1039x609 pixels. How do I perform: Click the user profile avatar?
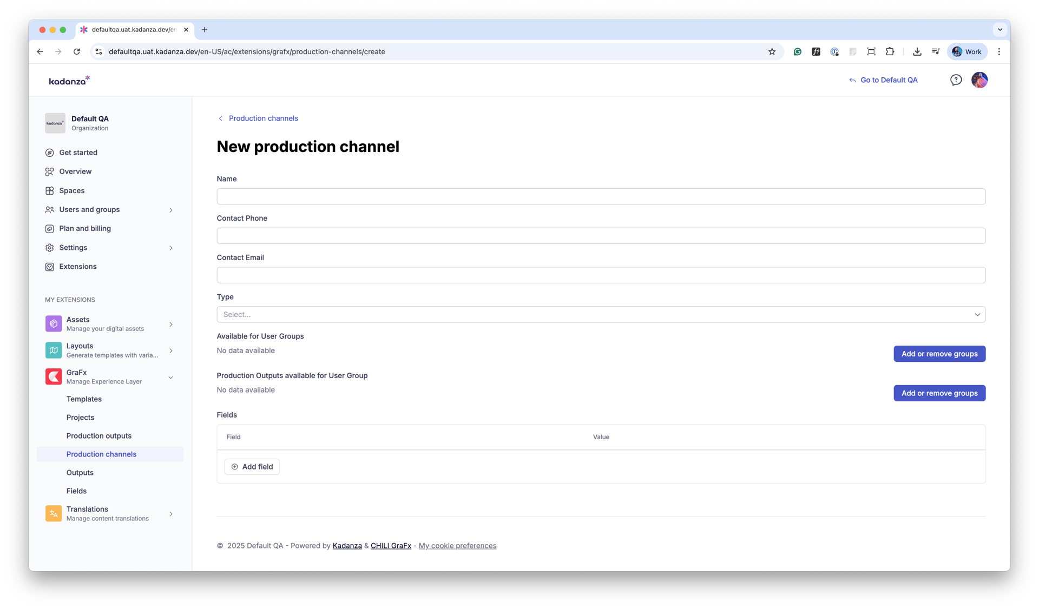pyautogui.click(x=979, y=80)
